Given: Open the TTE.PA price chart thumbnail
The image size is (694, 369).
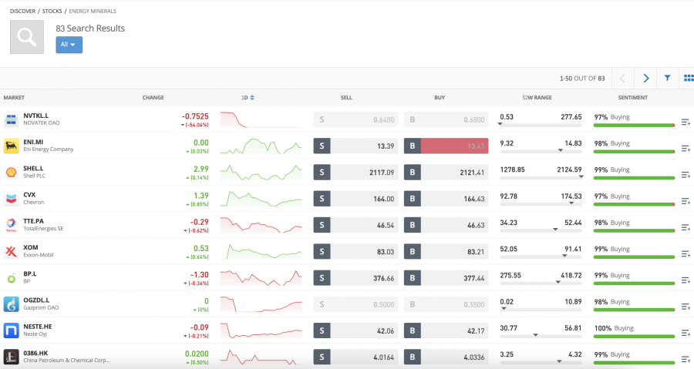Looking at the screenshot, I should (x=261, y=225).
